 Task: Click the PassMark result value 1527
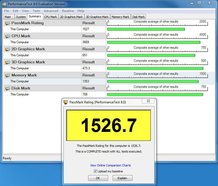click(x=86, y=29)
